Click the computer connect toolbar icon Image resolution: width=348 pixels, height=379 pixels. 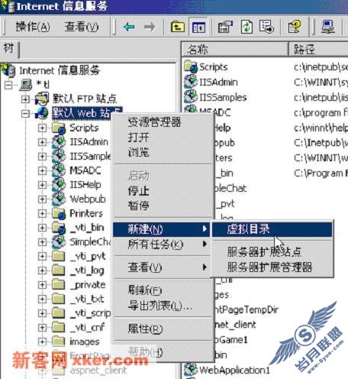(327, 27)
